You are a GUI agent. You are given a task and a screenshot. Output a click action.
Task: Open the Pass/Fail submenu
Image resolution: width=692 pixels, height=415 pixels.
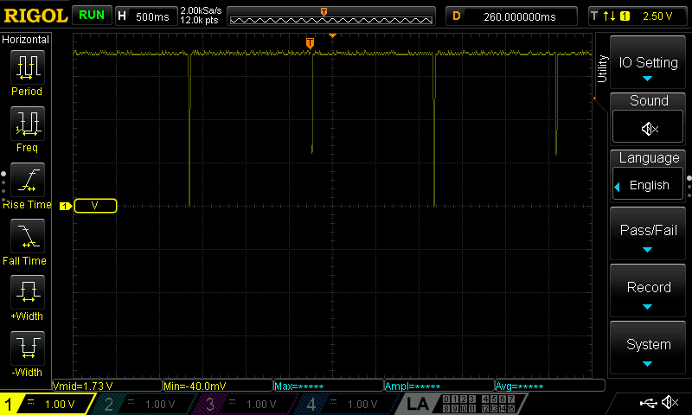point(647,233)
